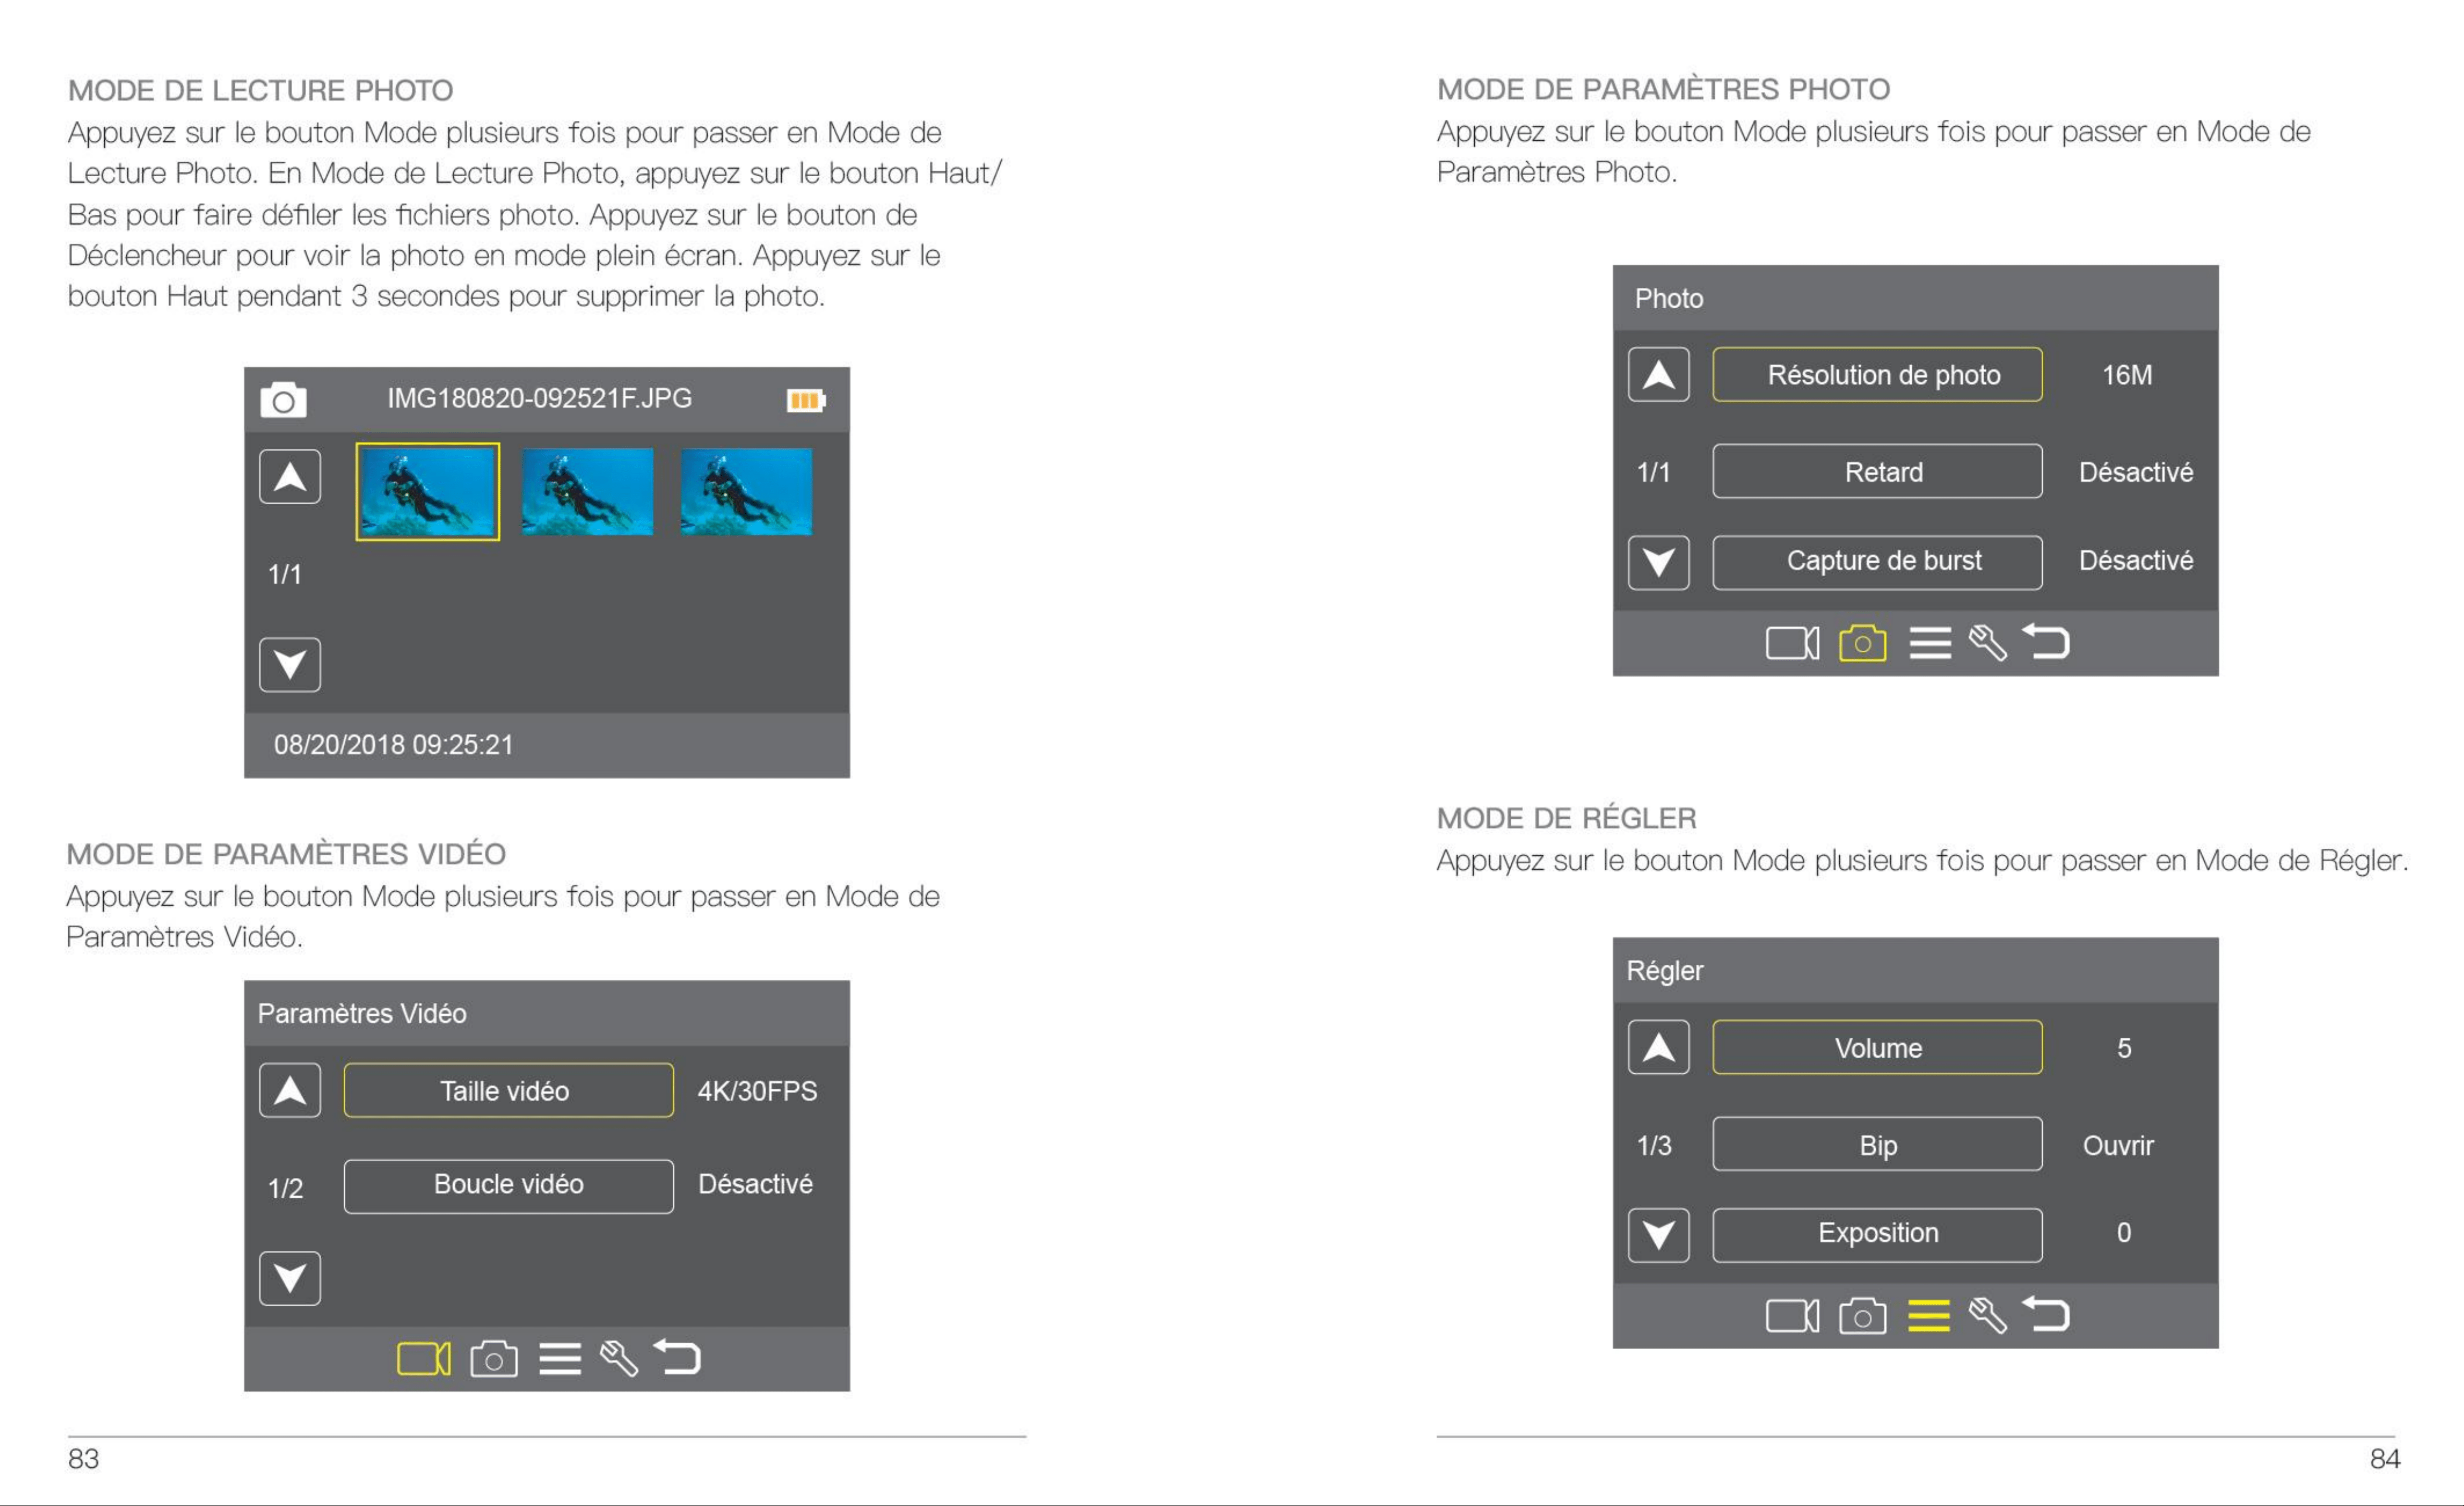Click the timestamp 08/20/2018 09:25:21
Image resolution: width=2464 pixels, height=1506 pixels.
coord(394,745)
